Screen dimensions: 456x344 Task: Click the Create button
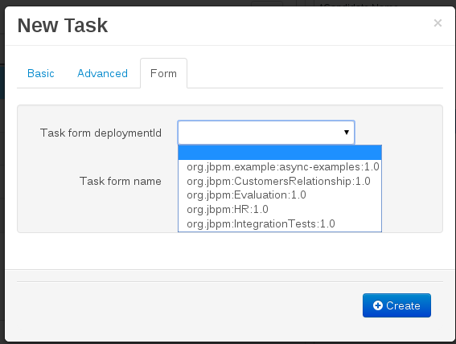point(396,305)
